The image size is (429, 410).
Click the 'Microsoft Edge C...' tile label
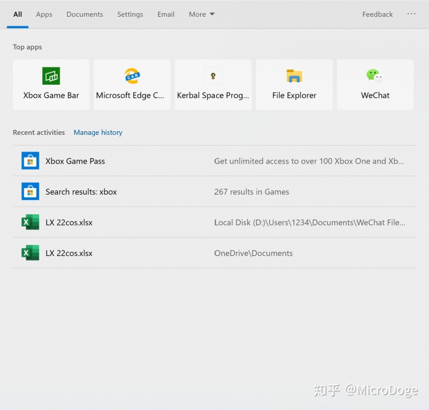click(130, 95)
